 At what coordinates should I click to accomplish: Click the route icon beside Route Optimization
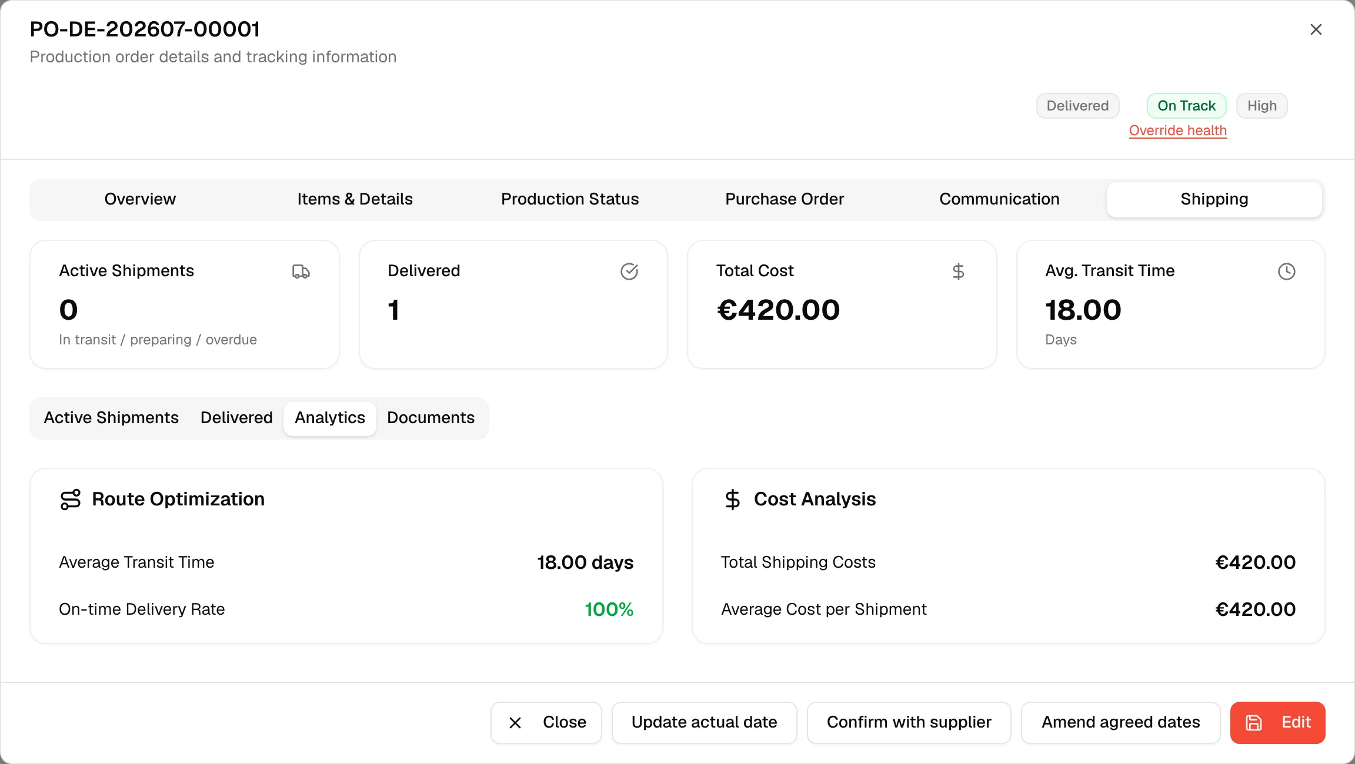pyautogui.click(x=71, y=500)
